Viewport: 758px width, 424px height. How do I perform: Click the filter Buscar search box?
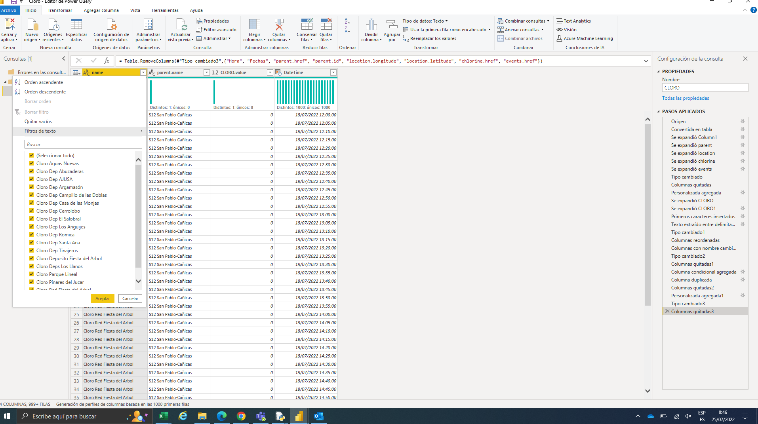pos(83,145)
